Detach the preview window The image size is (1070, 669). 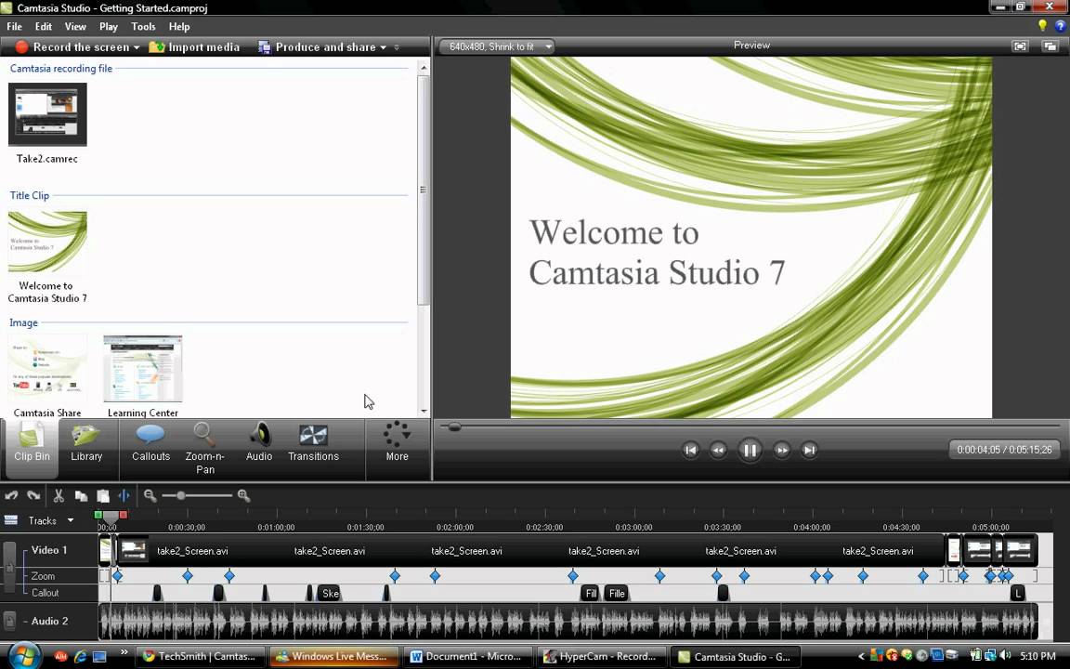1050,46
